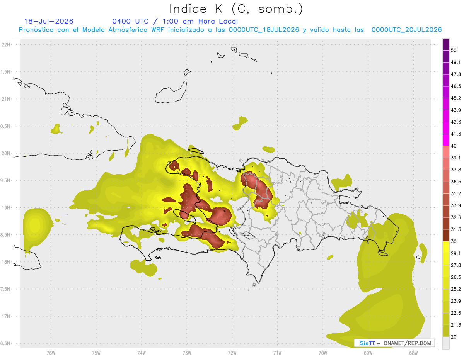
Task: Click the "SisTT - ONAMET/REP.DOM." credit label
Action: coord(394,343)
